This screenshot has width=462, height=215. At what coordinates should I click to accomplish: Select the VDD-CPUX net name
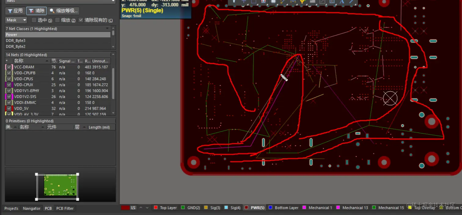tap(24, 85)
